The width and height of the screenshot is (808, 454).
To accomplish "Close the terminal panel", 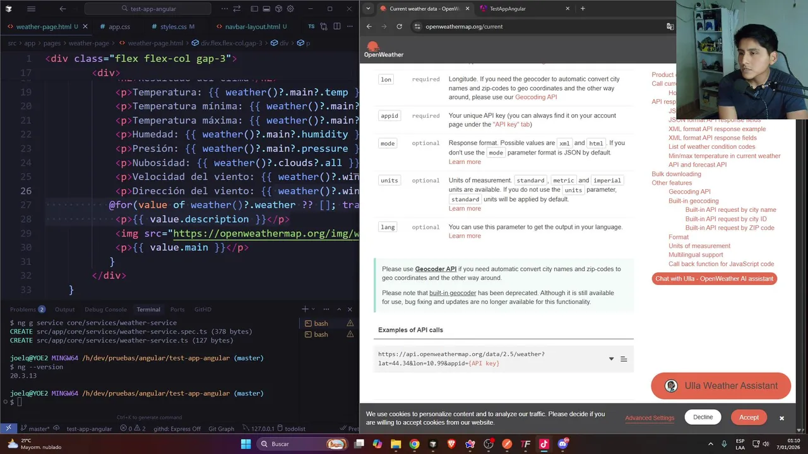I will [x=350, y=309].
